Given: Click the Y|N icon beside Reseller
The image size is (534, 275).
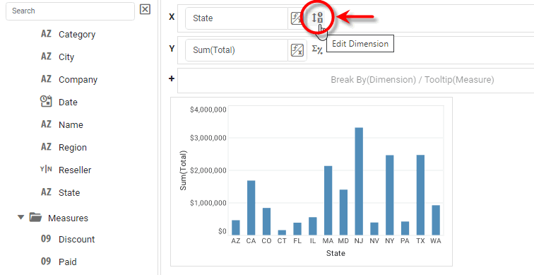Looking at the screenshot, I should pyautogui.click(x=46, y=169).
